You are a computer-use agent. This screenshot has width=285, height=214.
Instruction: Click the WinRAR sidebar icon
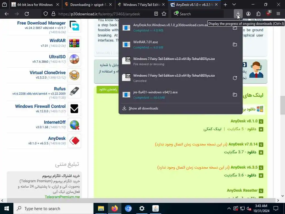tap(74, 43)
